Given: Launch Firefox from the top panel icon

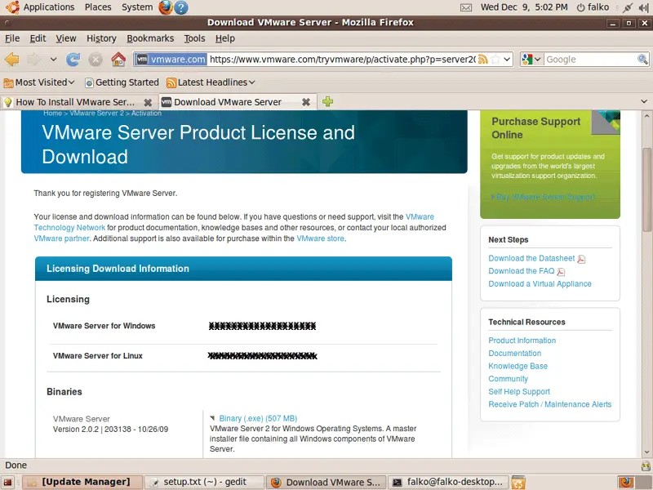Looking at the screenshot, I should [166, 7].
